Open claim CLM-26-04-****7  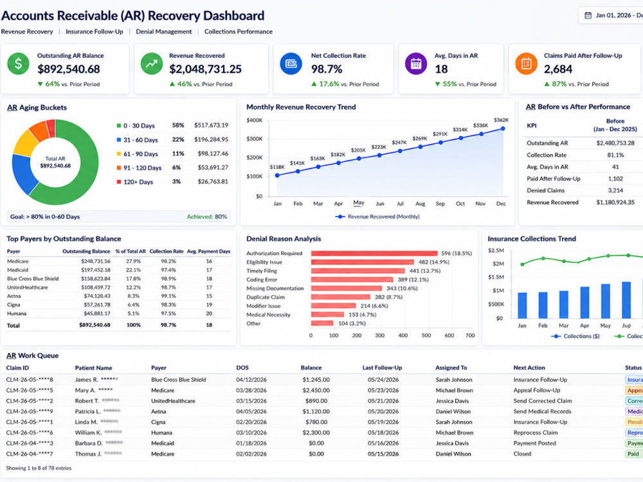(x=30, y=454)
